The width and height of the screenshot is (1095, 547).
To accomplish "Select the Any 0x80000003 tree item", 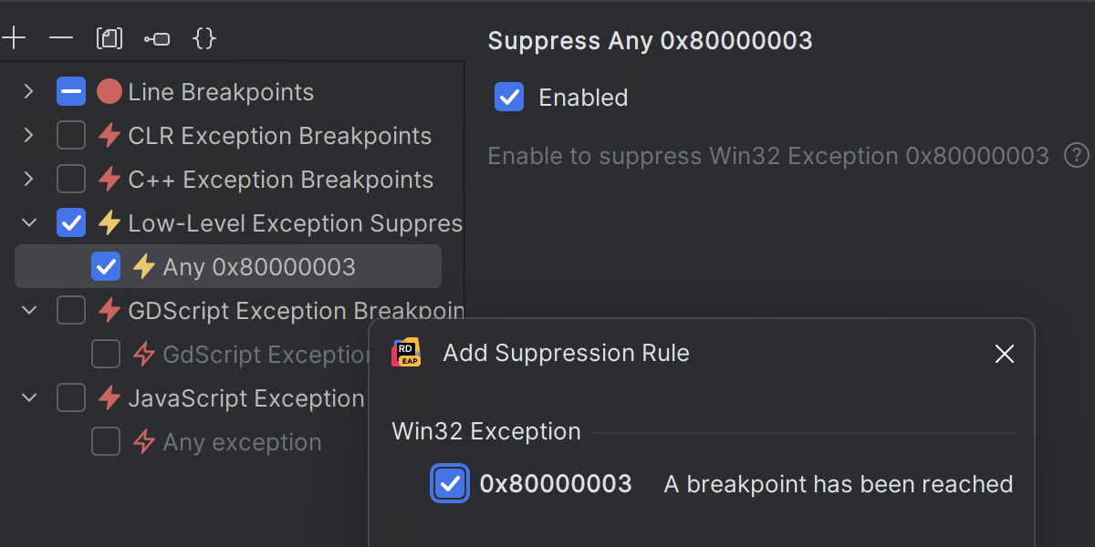I will 259,267.
